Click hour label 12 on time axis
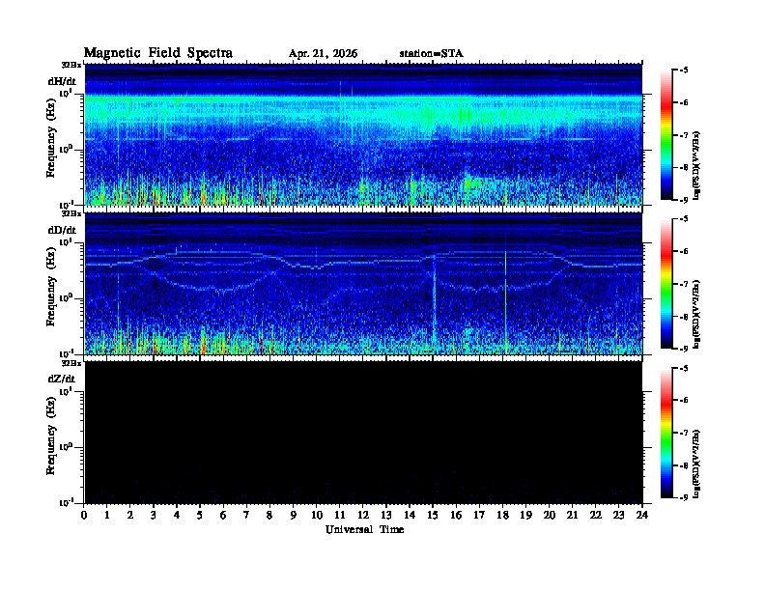Image resolution: width=765 pixels, height=591 pixels. 363,515
